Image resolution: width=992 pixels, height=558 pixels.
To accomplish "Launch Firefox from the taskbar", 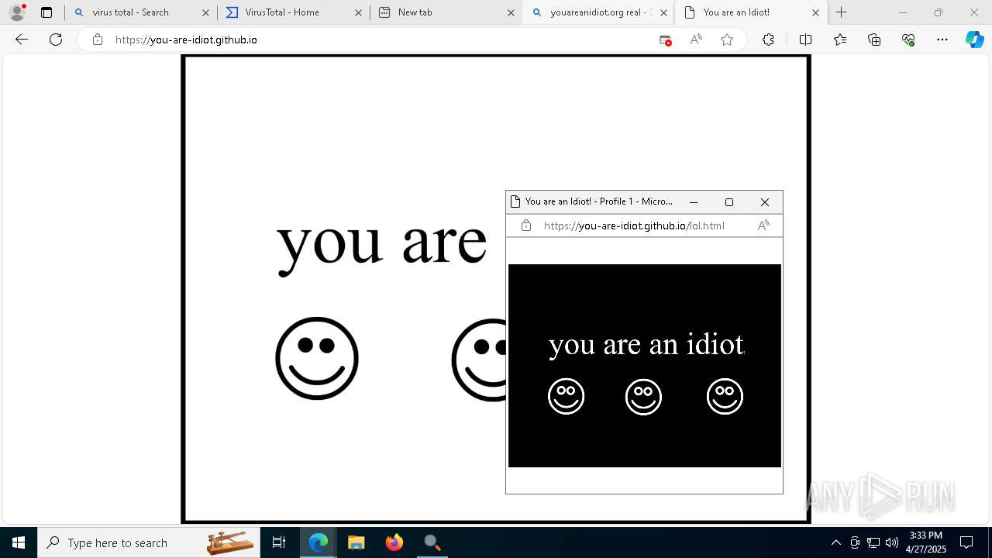I will (x=394, y=542).
